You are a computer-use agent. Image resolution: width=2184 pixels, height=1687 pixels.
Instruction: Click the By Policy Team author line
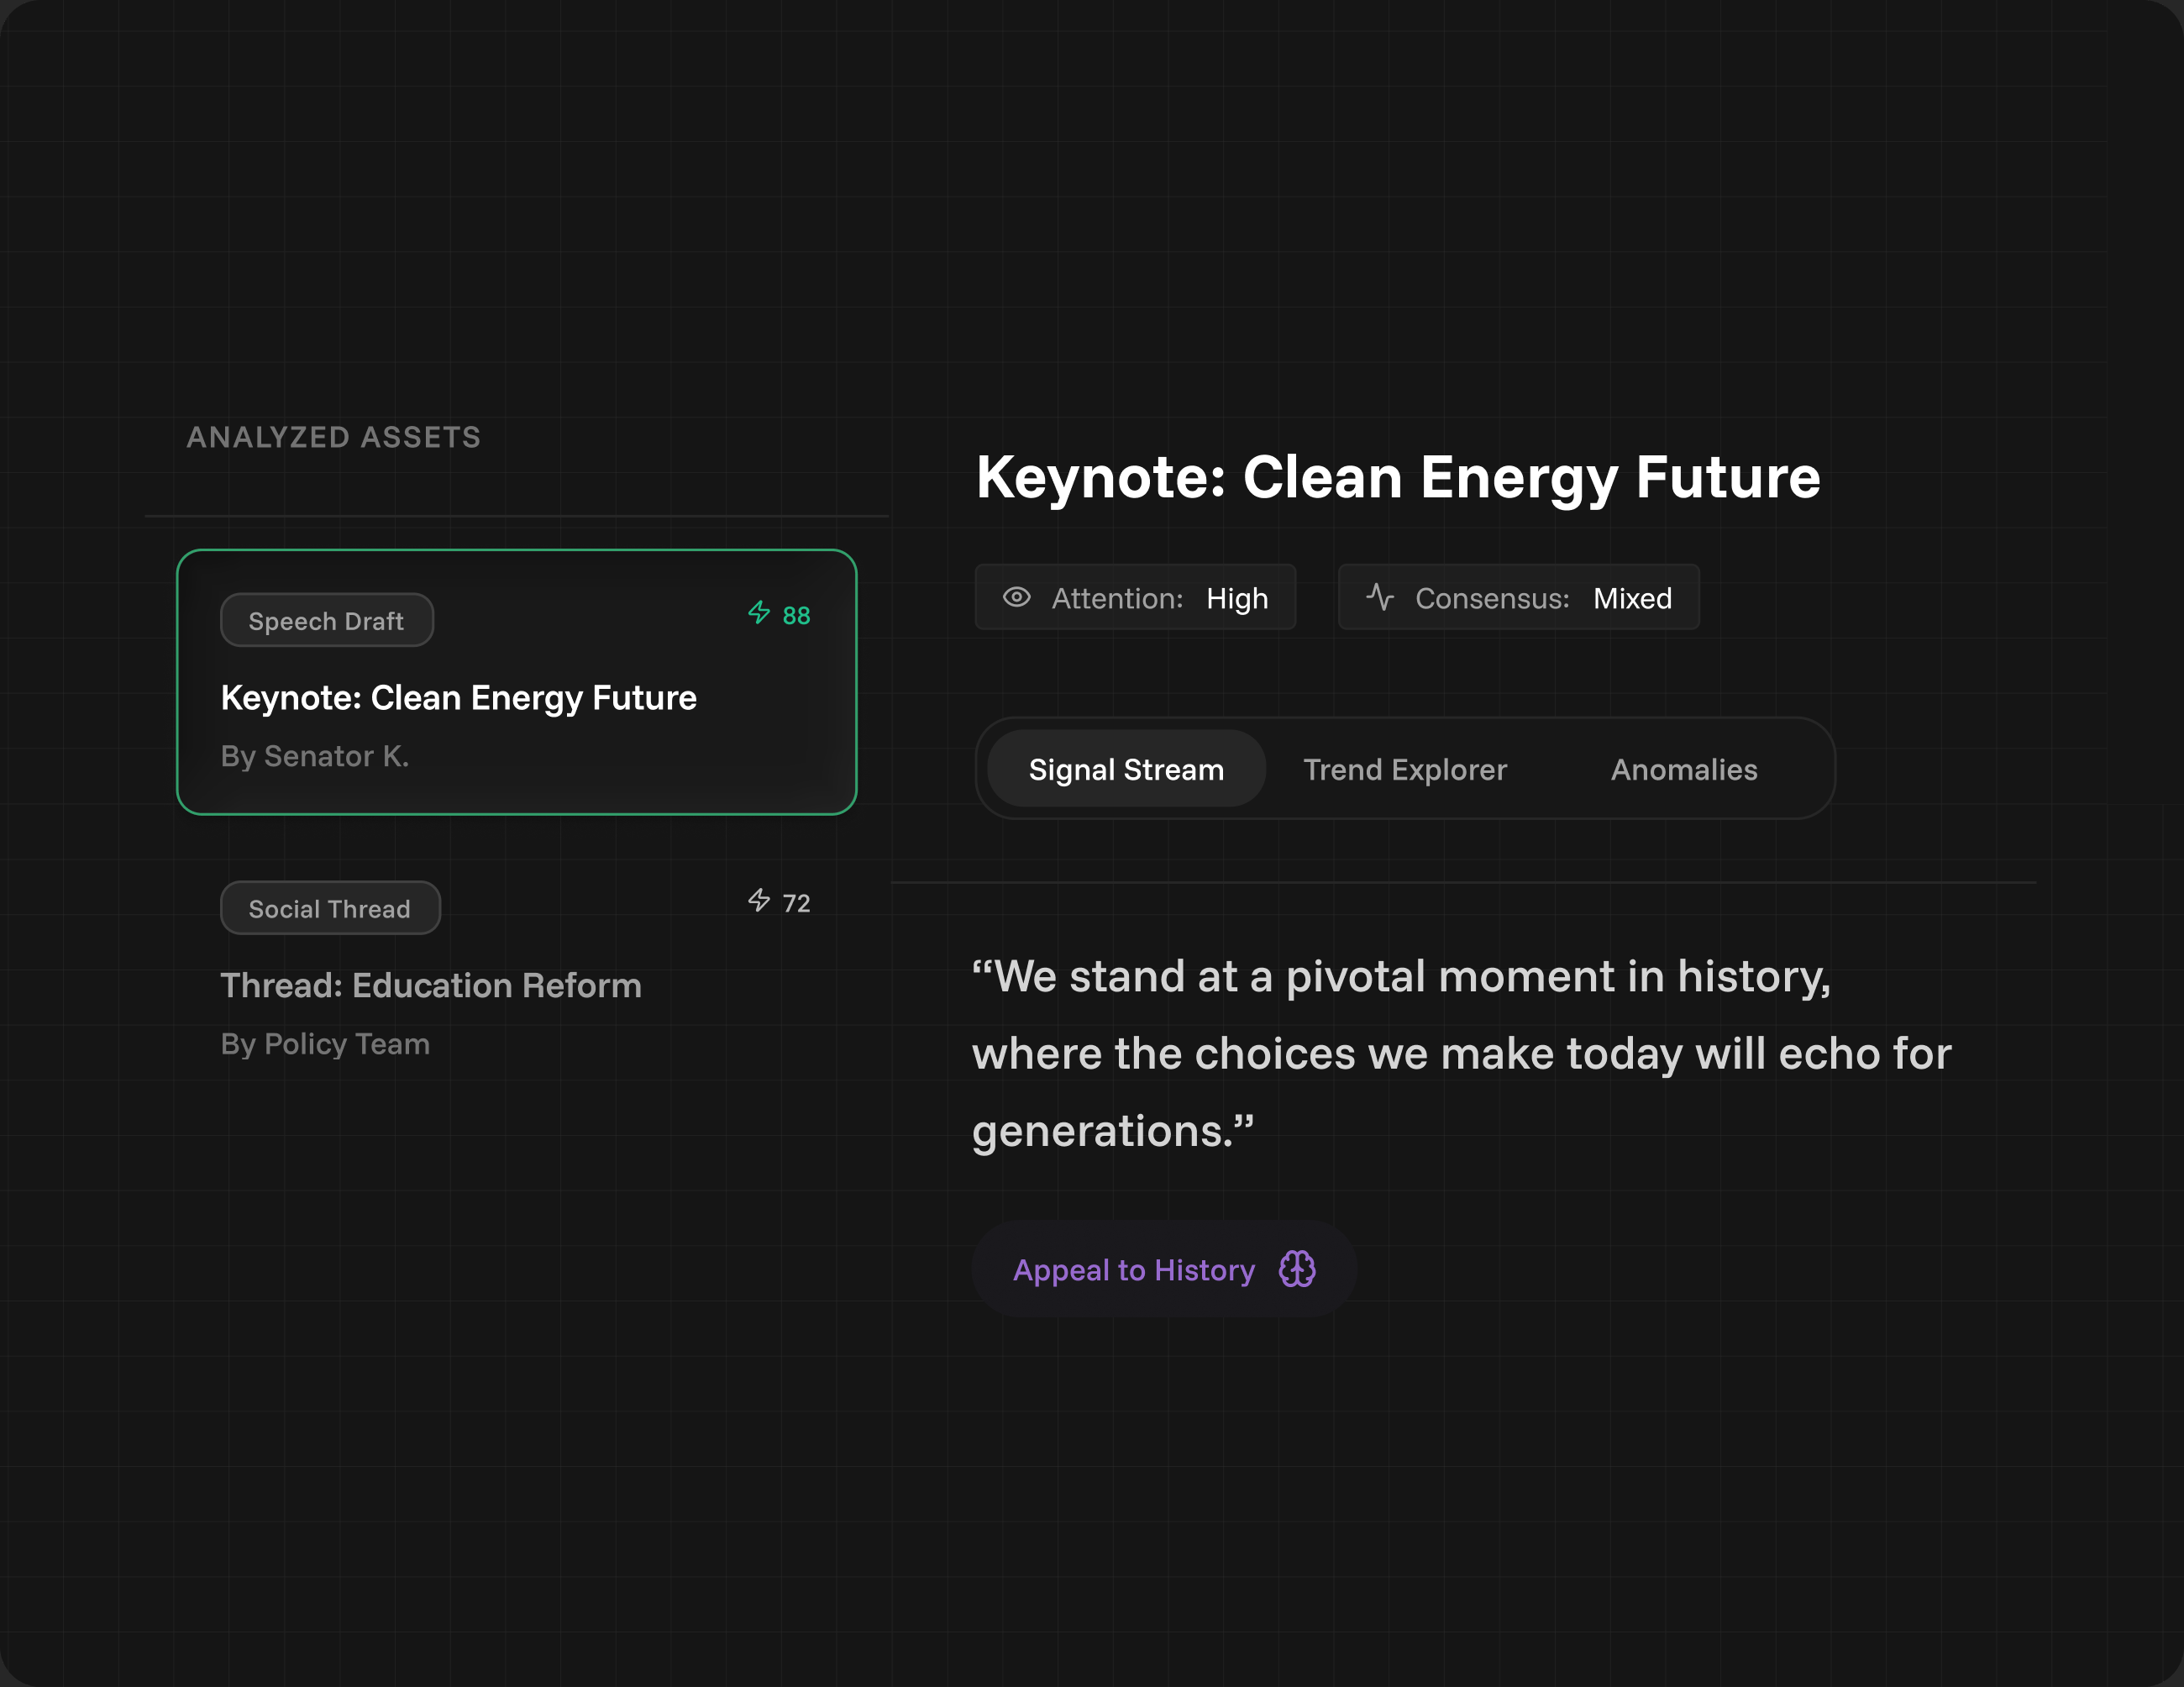pos(325,1044)
